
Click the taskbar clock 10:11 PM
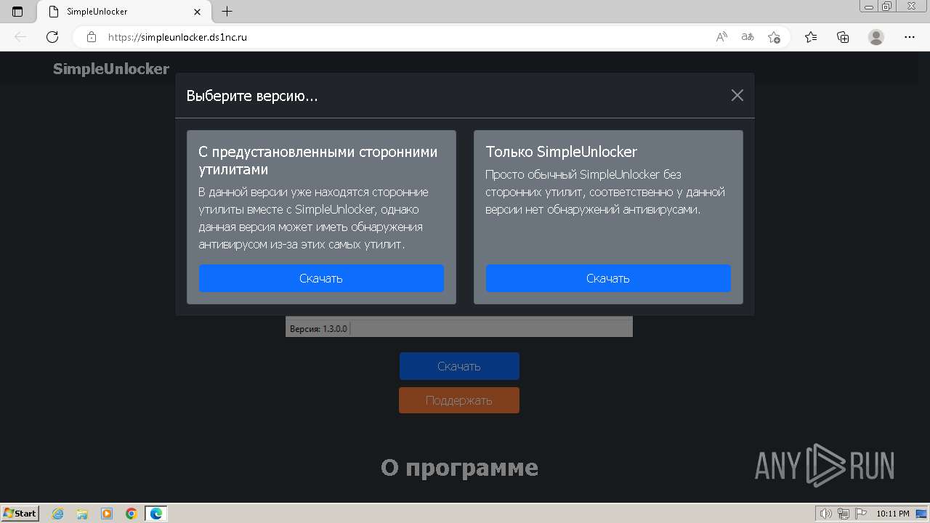click(x=893, y=514)
